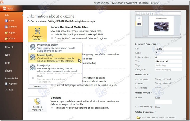Open the Issues dropdown button

(x=37, y=86)
